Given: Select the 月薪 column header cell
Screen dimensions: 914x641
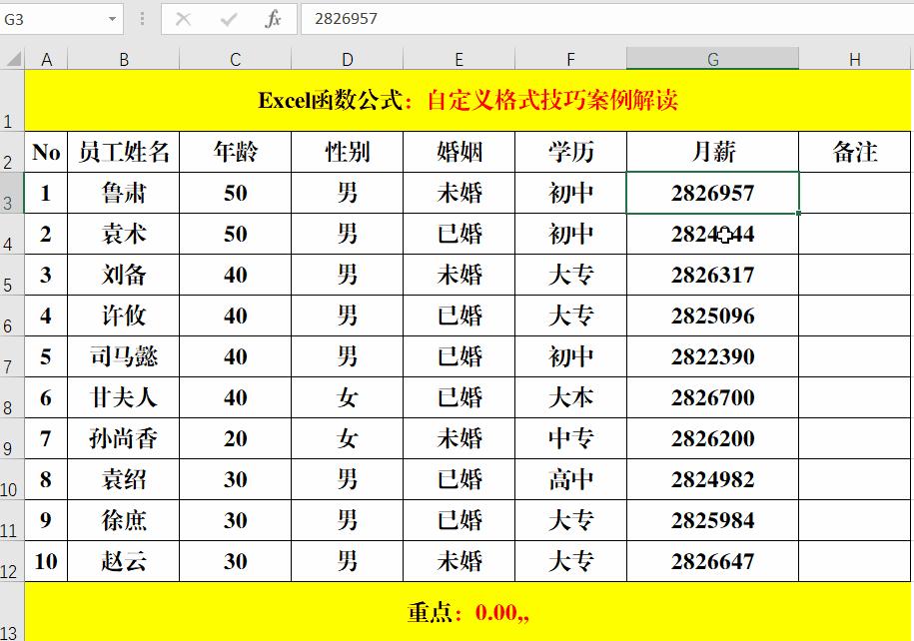Looking at the screenshot, I should pyautogui.click(x=712, y=152).
